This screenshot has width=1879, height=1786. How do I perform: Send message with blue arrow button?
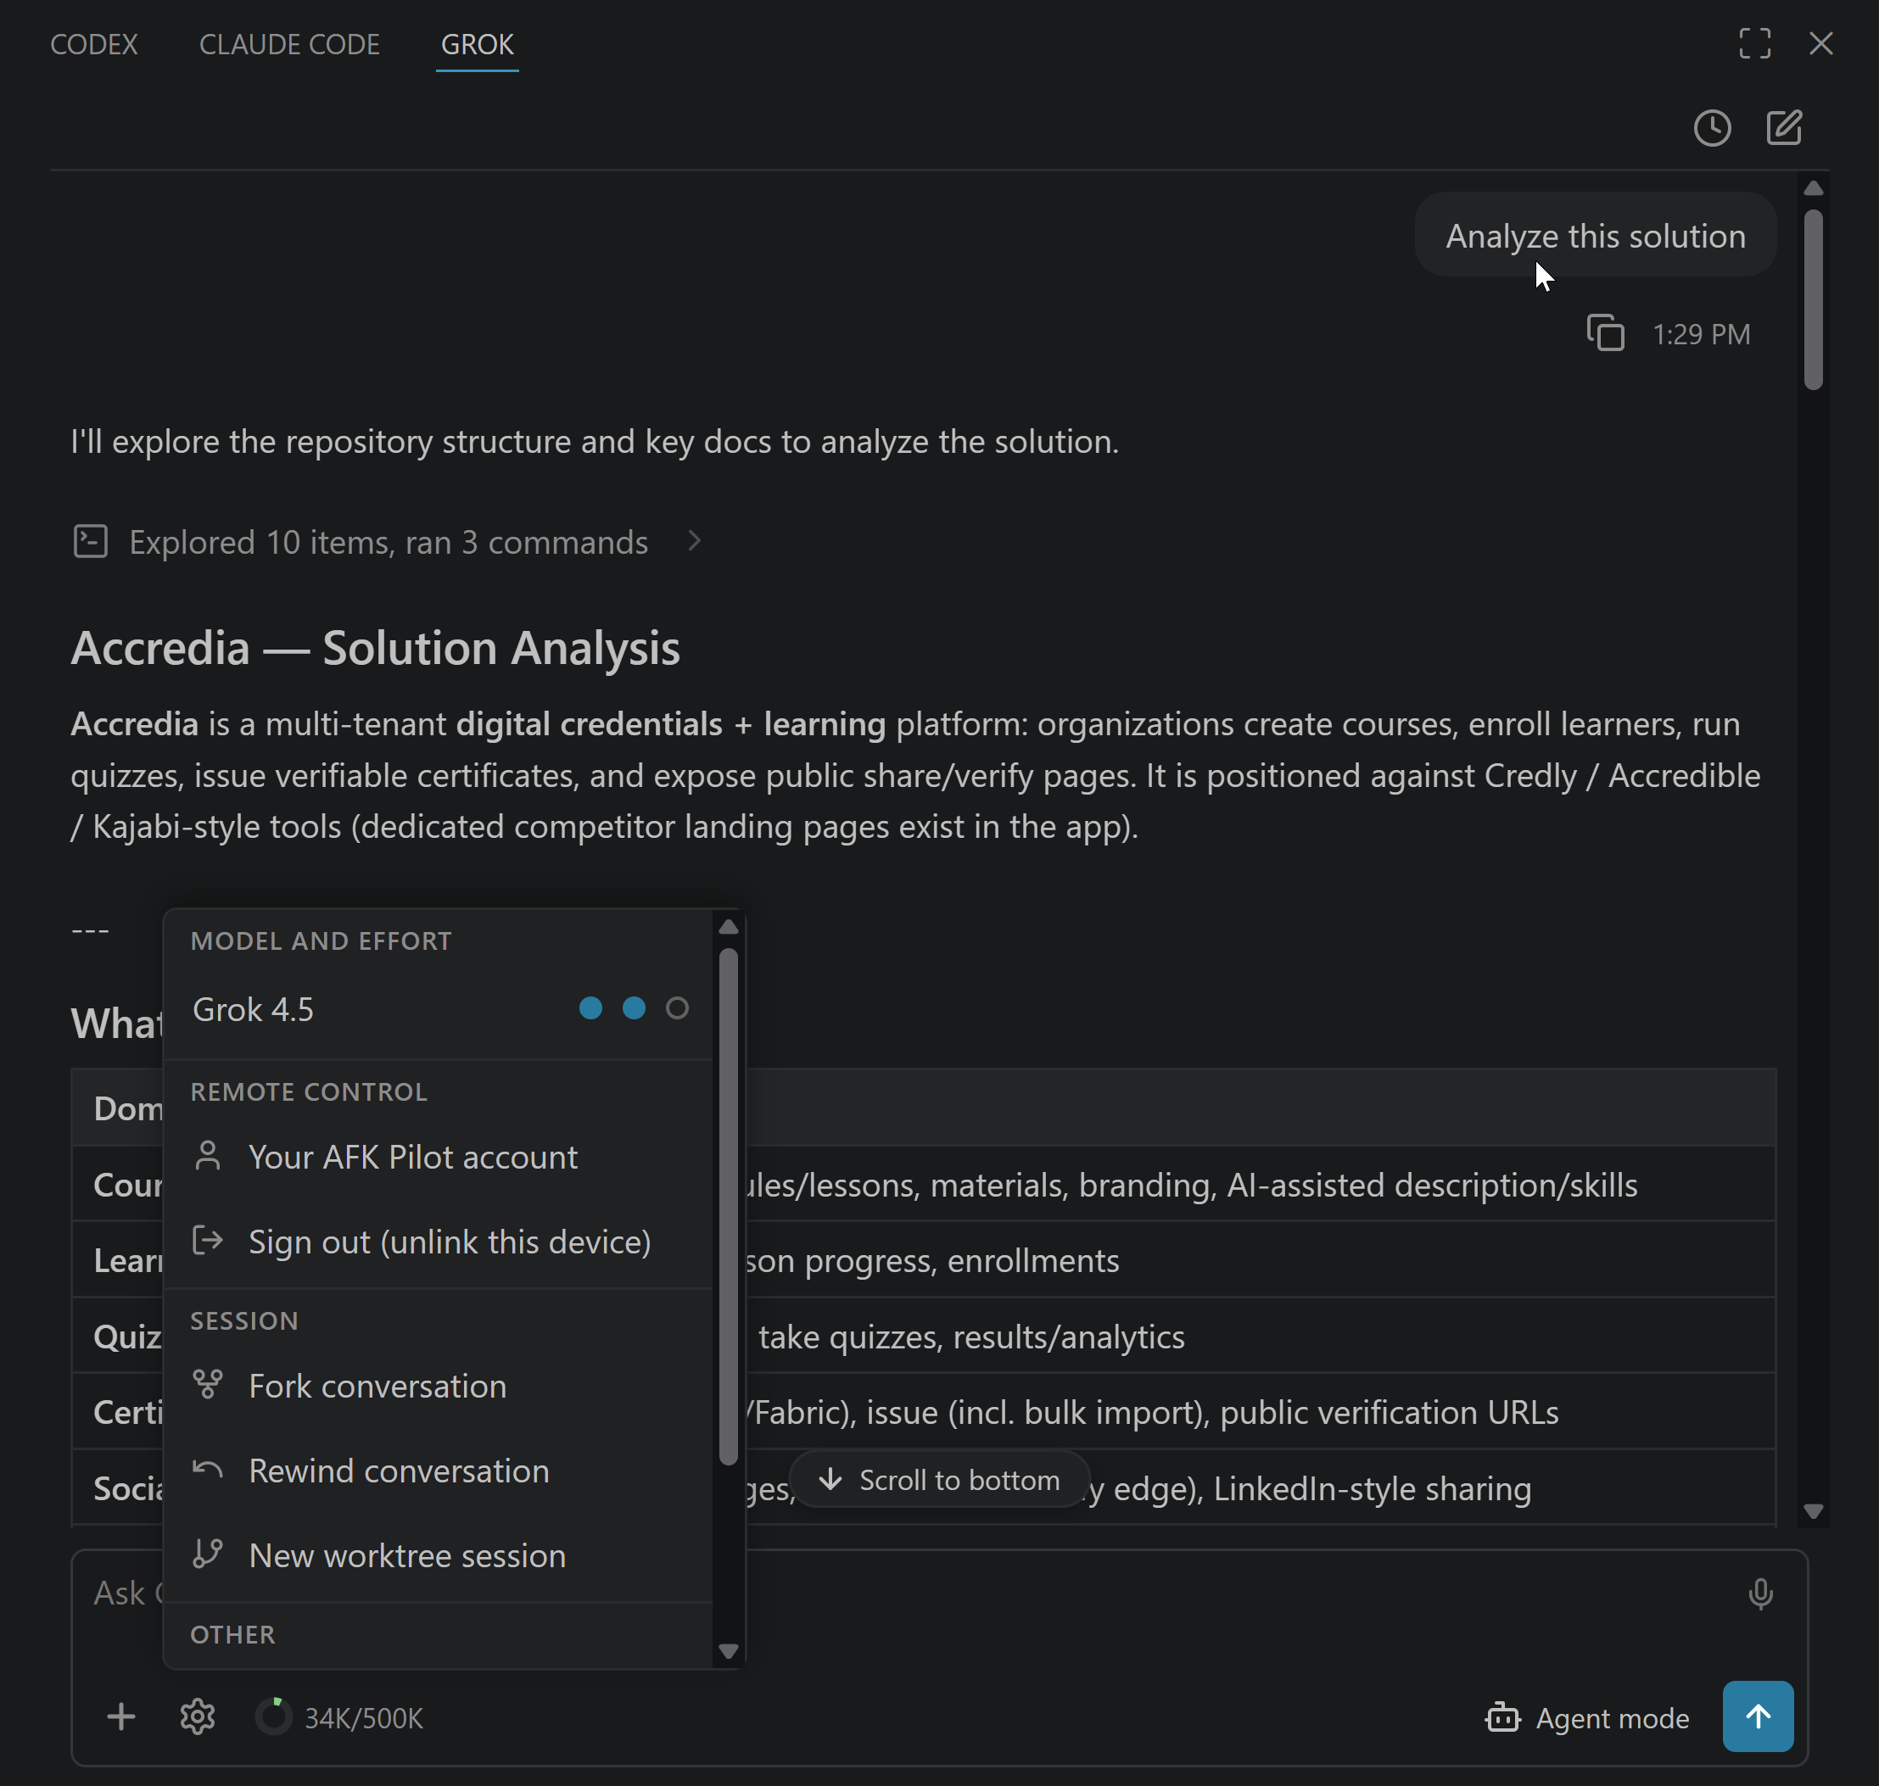point(1758,1716)
